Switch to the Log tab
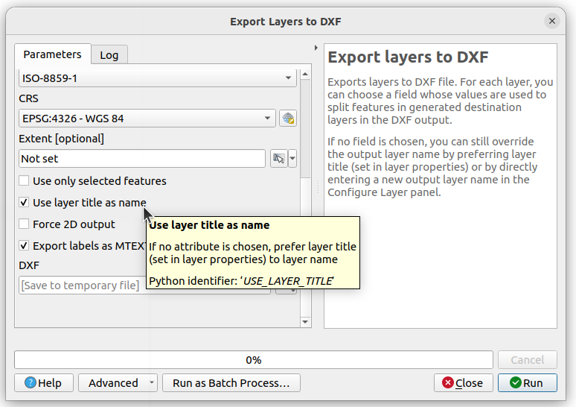 (109, 55)
